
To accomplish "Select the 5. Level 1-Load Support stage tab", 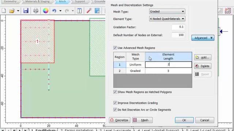I will point(205,130).
